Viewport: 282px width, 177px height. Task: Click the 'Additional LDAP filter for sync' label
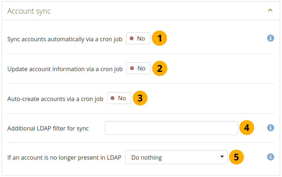click(48, 128)
